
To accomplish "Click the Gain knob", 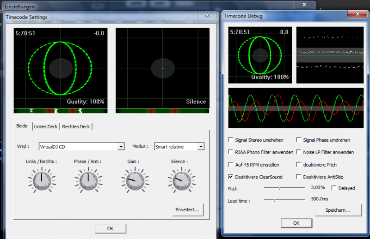I will pos(135,180).
